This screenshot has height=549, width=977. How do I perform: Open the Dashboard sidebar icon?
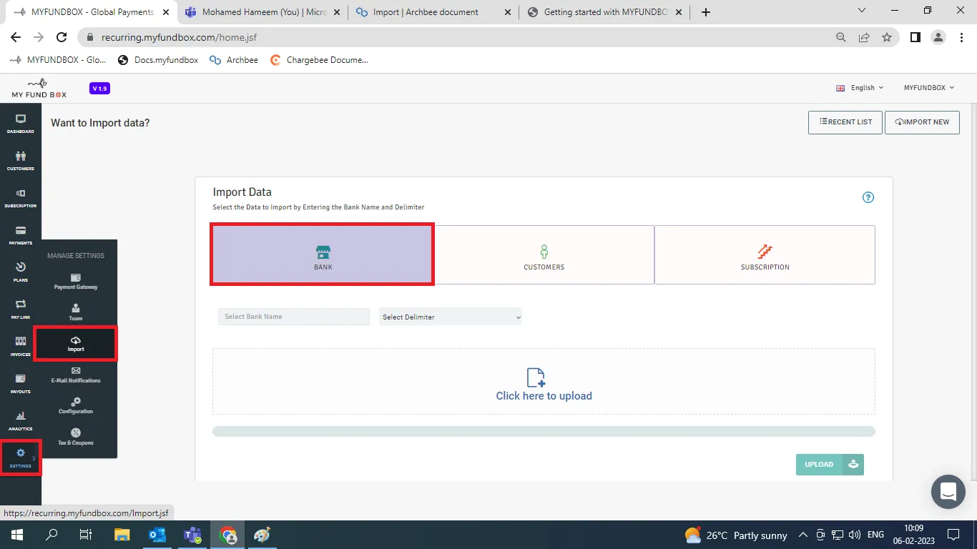point(20,124)
